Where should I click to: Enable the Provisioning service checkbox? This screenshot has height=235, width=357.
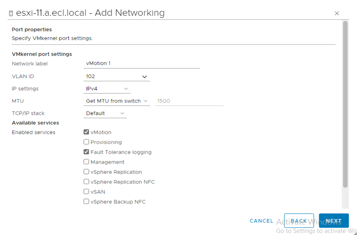click(86, 142)
